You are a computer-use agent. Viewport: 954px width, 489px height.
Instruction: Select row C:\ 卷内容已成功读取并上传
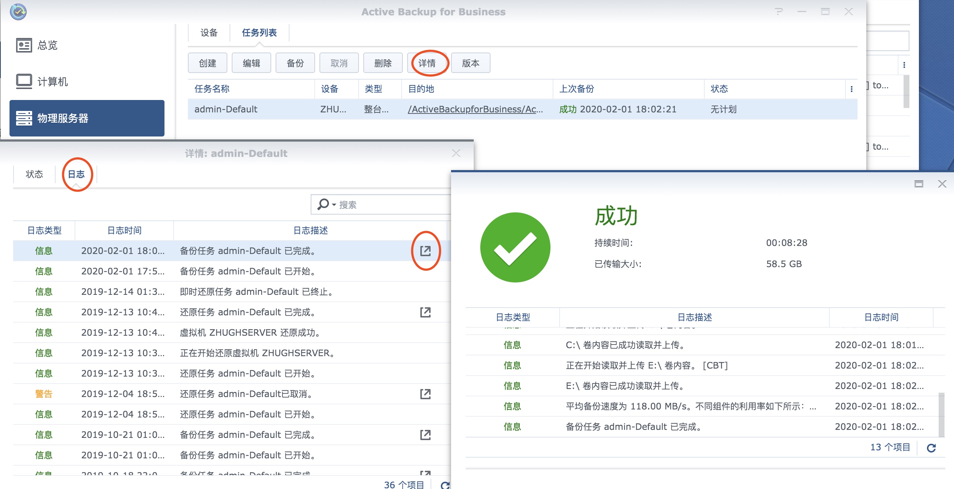click(702, 345)
